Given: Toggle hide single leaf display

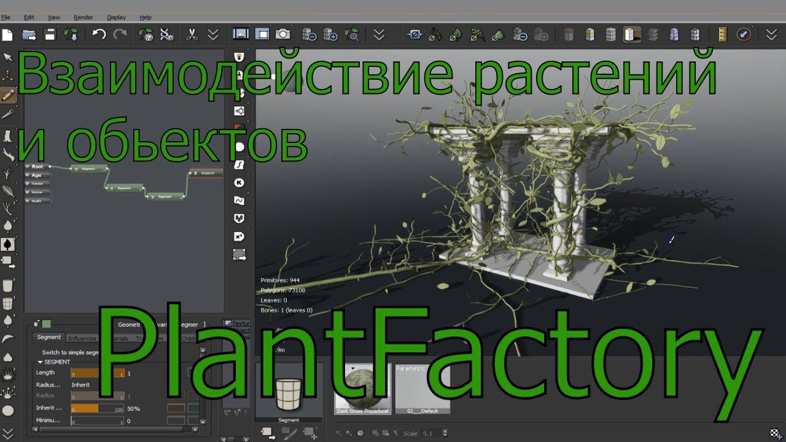Looking at the screenshot, I should point(456,34).
